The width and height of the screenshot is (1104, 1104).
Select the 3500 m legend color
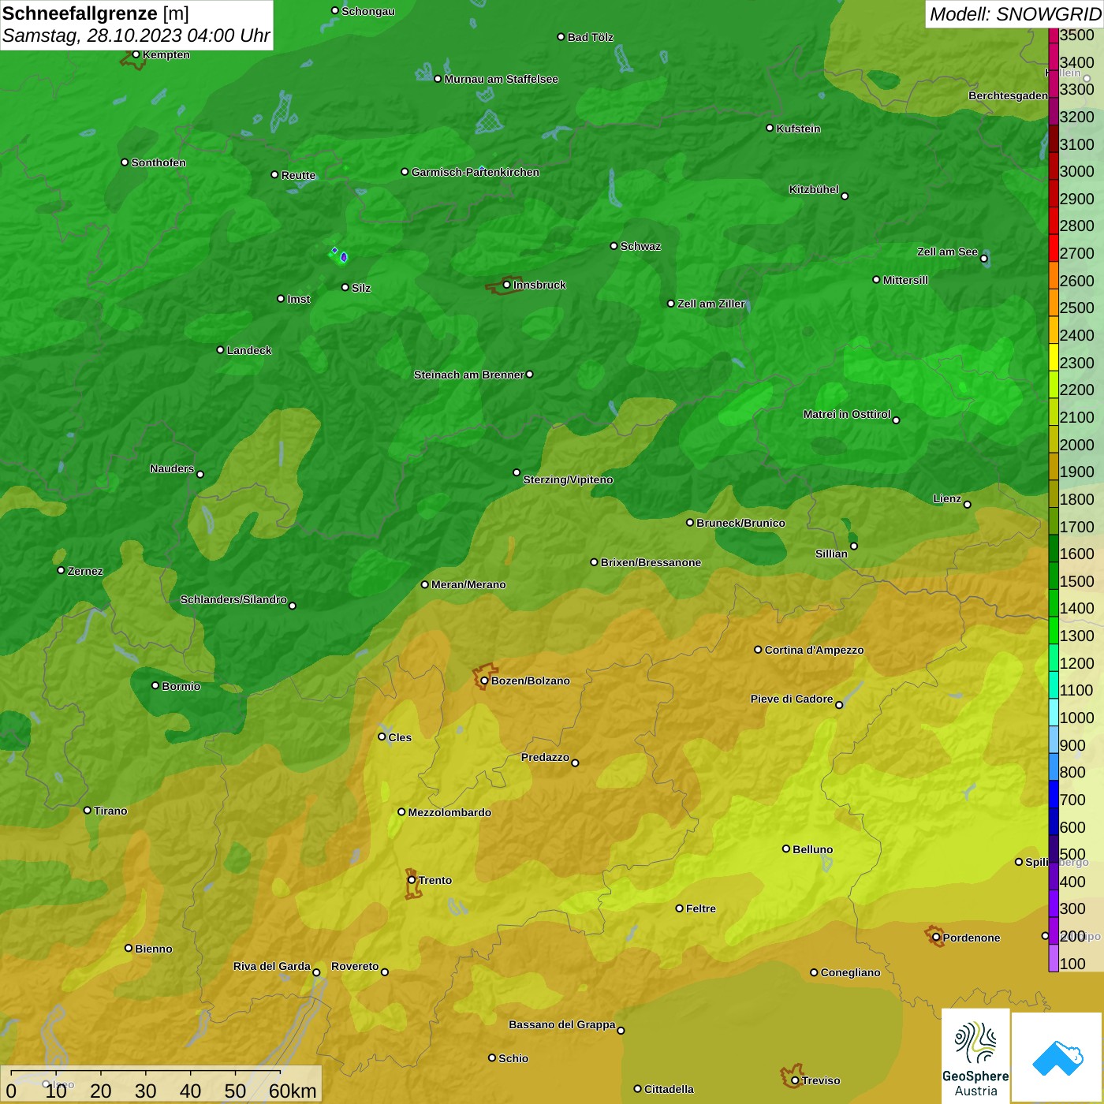pyautogui.click(x=1054, y=35)
